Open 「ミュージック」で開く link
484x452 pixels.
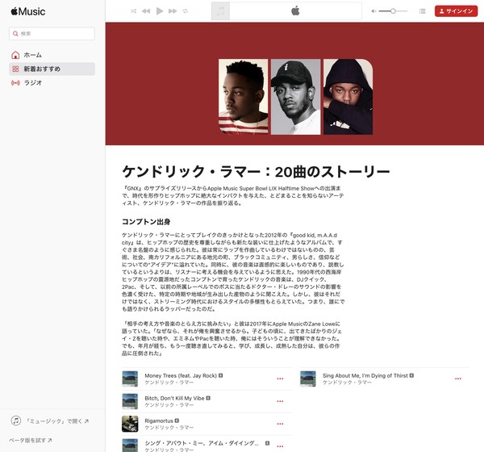pos(57,421)
